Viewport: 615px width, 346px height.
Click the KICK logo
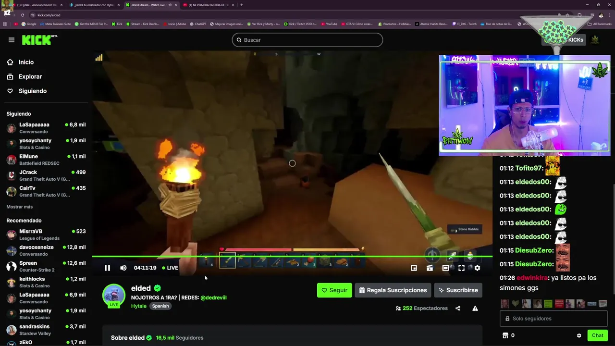[39, 40]
